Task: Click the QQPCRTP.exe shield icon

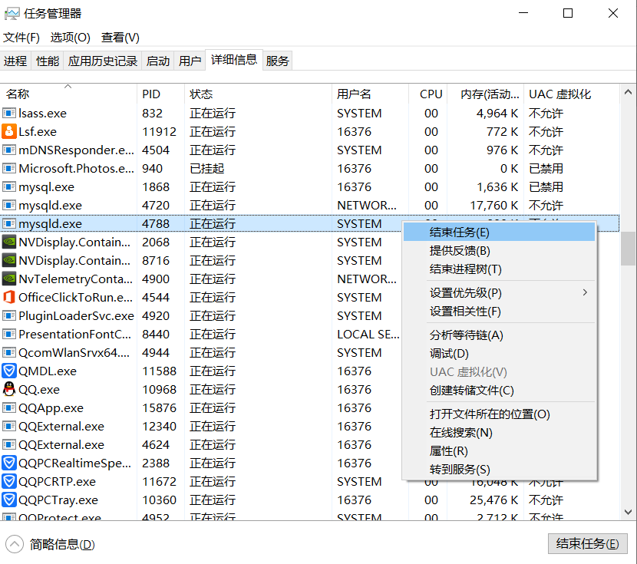Action: 9,482
